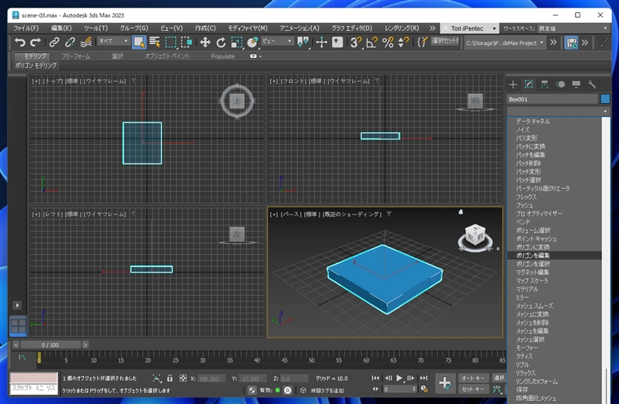The height and width of the screenshot is (404, 619).
Task: Undo the last action
Action: (20, 42)
